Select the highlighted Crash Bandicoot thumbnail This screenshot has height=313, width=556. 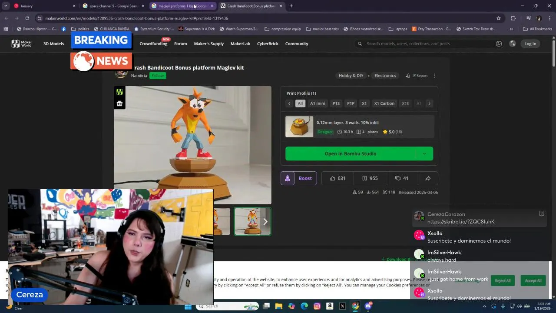pyautogui.click(x=252, y=221)
